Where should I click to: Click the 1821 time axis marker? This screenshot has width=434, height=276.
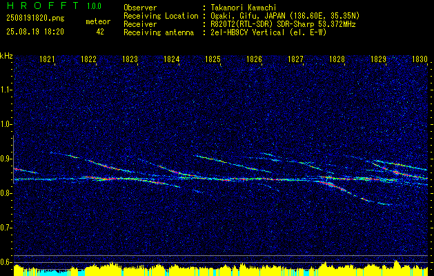47,59
